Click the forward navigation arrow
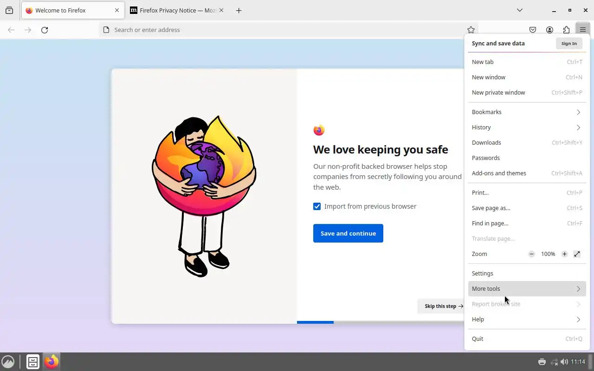 (x=28, y=30)
